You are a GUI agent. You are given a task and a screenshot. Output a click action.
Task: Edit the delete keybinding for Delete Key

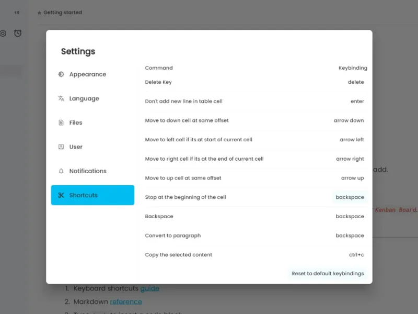pos(356,82)
